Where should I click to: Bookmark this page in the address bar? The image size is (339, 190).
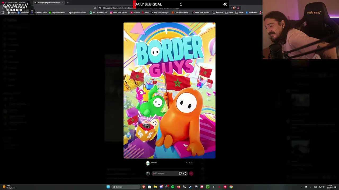tap(95, 8)
